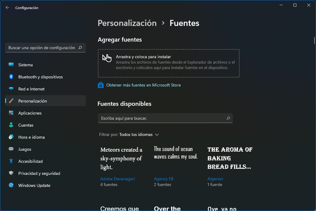Select Personalización in the breadcrumb
316x211 pixels.
[127, 23]
